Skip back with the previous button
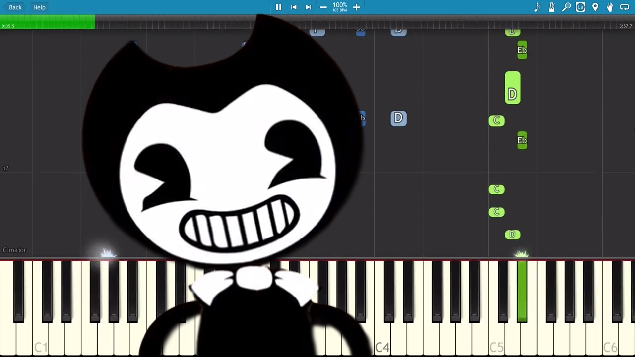 pos(294,7)
